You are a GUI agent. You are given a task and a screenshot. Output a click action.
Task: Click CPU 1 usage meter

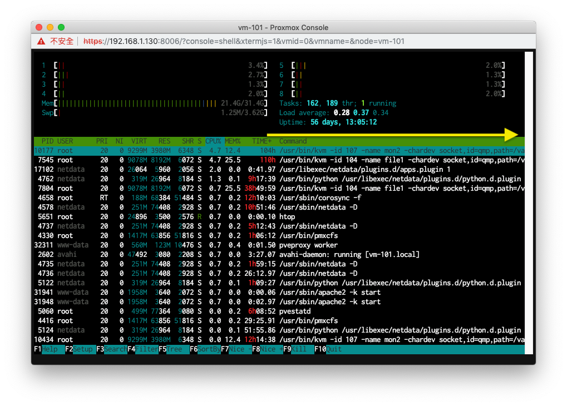pos(154,66)
